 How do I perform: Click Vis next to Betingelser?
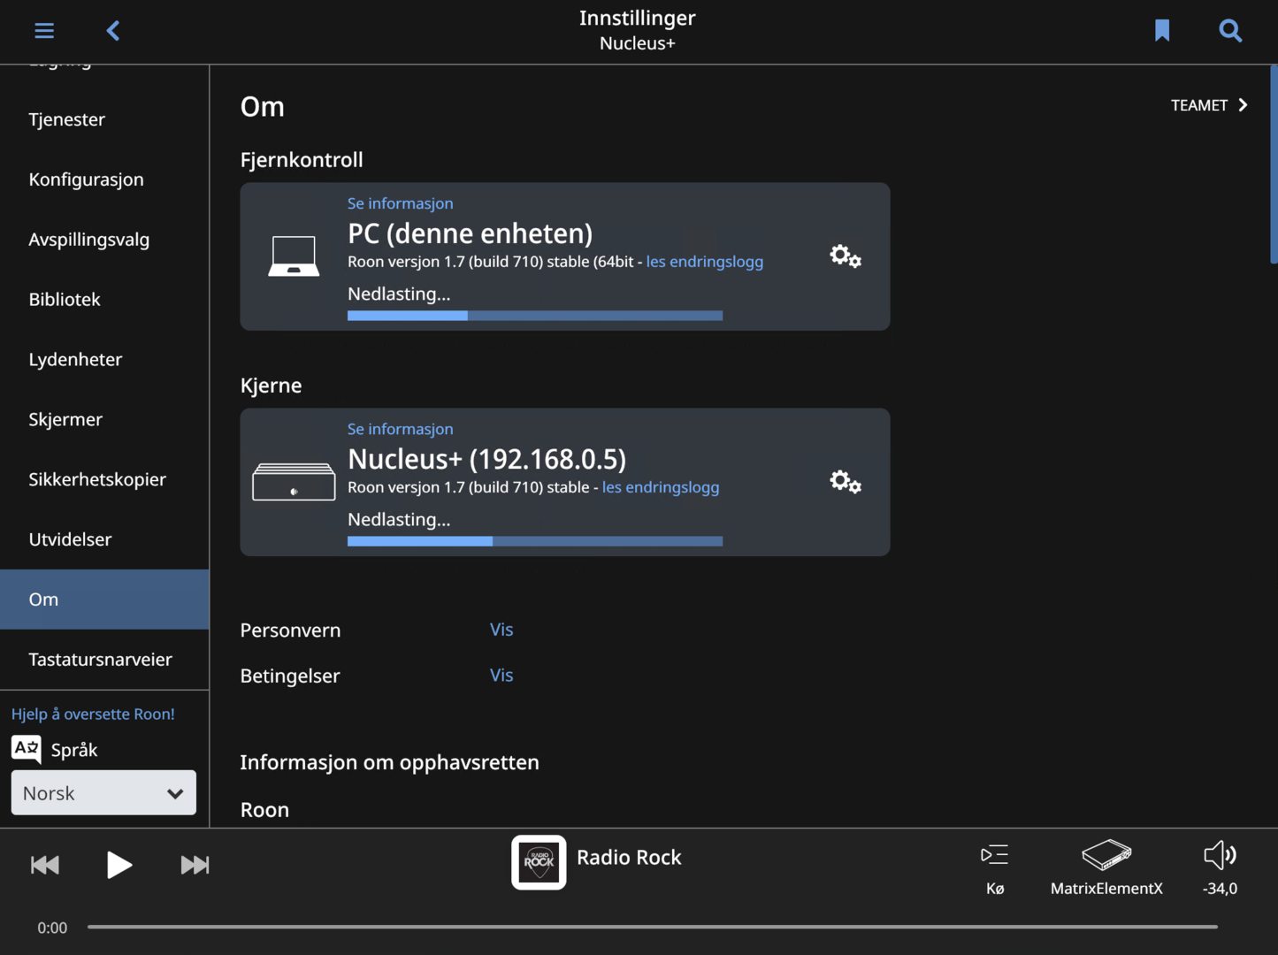501,675
